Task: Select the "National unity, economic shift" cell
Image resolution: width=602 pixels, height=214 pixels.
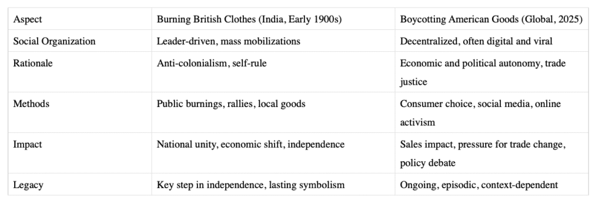Action: 273,153
